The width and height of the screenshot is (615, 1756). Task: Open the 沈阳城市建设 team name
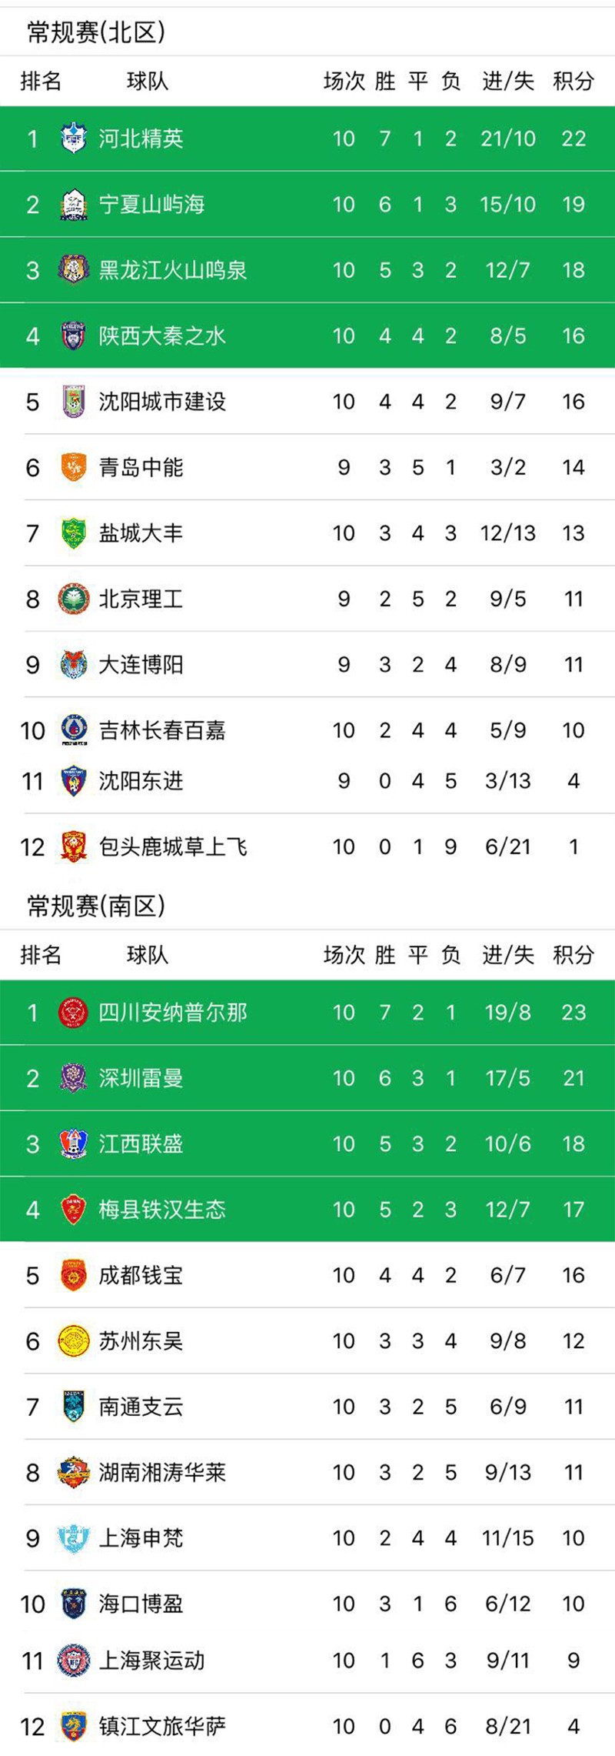162,402
